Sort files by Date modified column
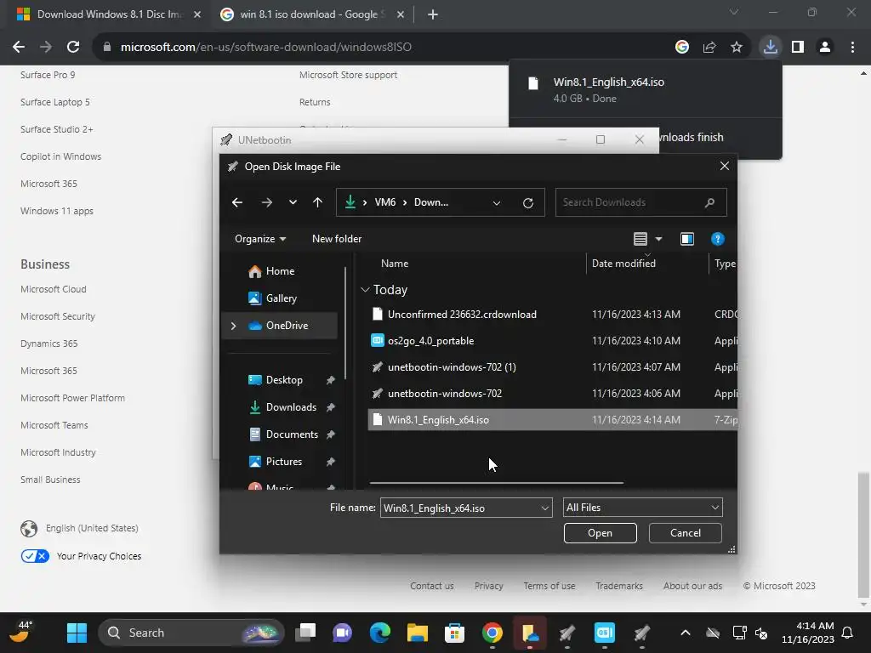This screenshot has height=653, width=871. coord(623,264)
